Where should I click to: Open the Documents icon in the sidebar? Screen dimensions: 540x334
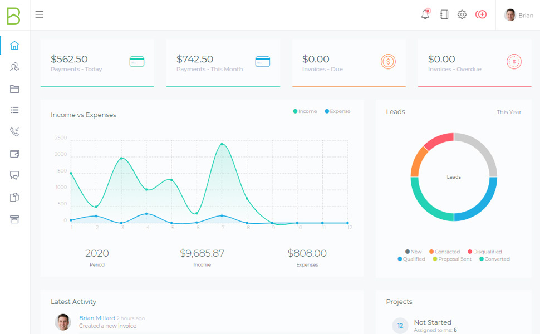[14, 197]
